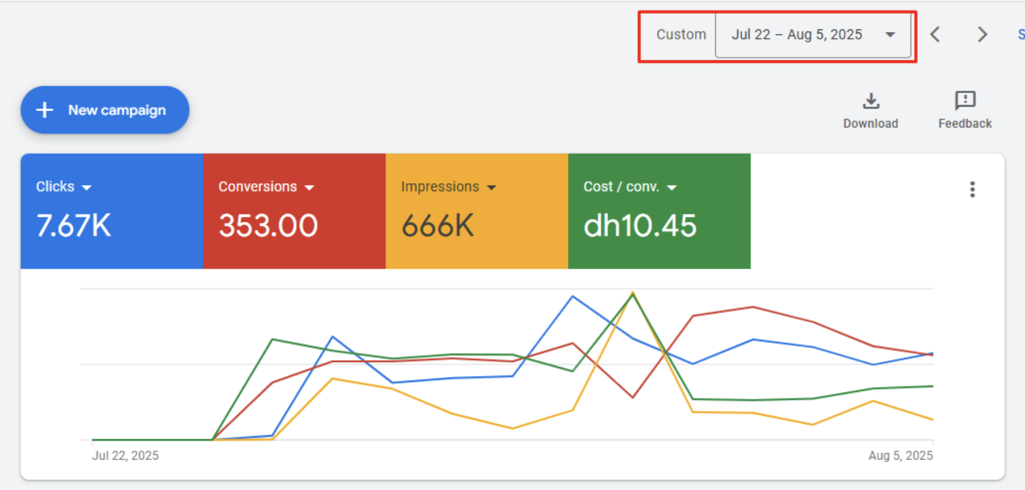1025x490 pixels.
Task: Click the Jul 22 – Aug 5, 2025 date text
Action: pyautogui.click(x=797, y=35)
